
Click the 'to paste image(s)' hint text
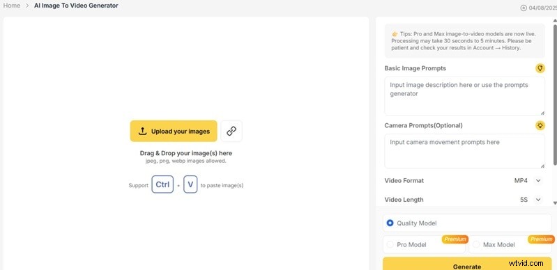point(222,185)
